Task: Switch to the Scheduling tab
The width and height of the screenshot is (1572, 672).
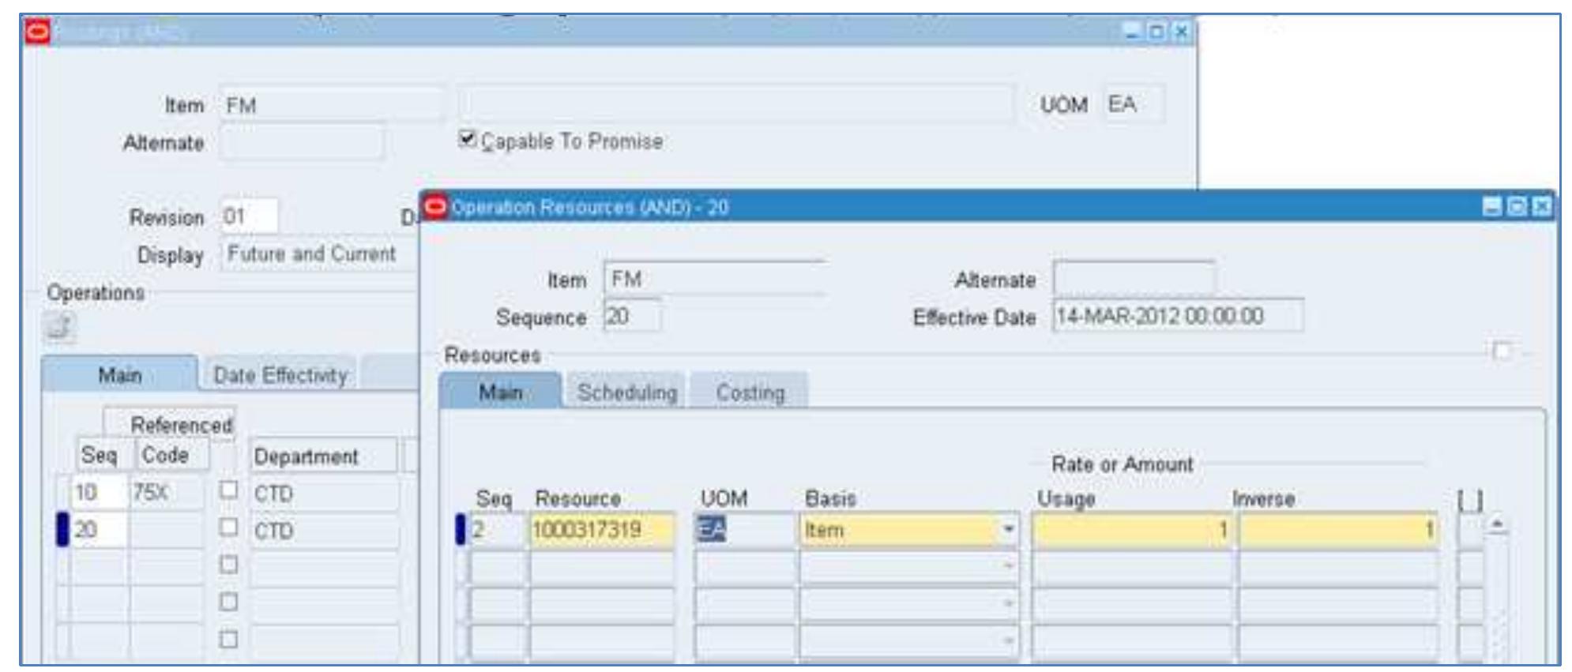Action: coord(626,392)
